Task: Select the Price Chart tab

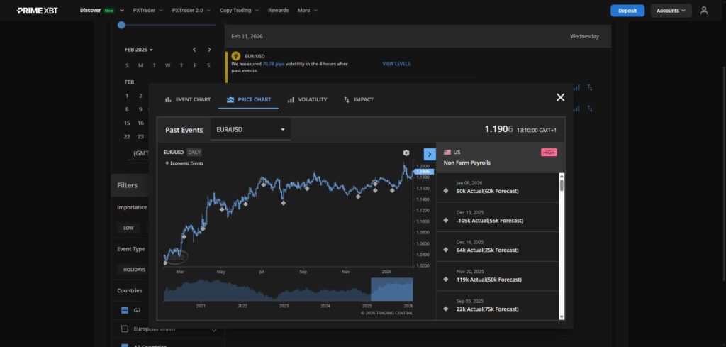Action: (x=249, y=99)
